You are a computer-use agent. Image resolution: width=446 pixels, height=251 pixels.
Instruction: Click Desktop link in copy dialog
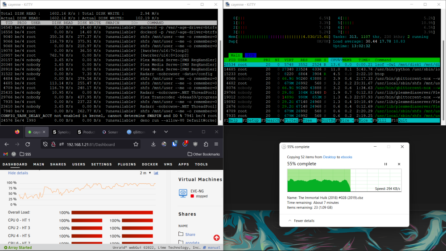click(330, 157)
